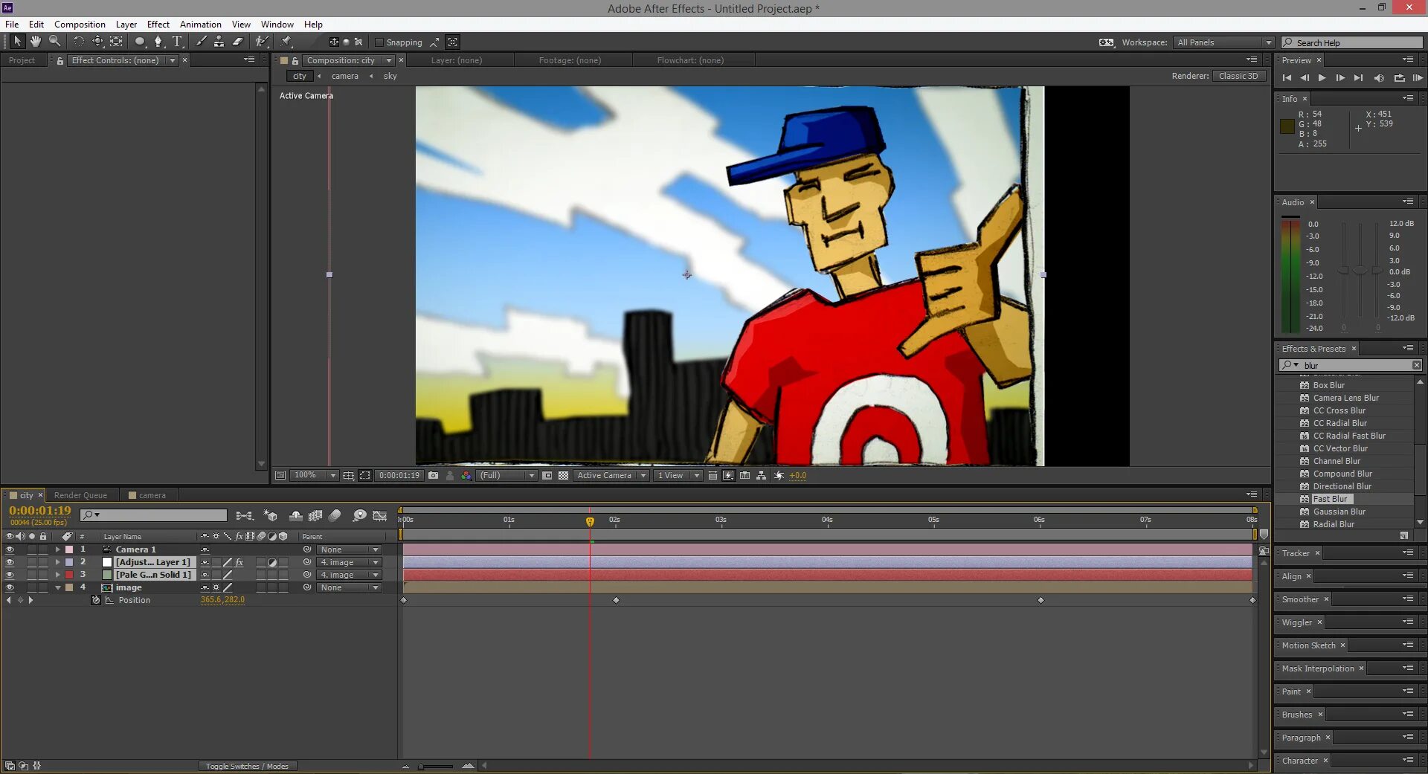Toggle audio mute in Preview panel
This screenshot has width=1428, height=774.
(x=1379, y=78)
